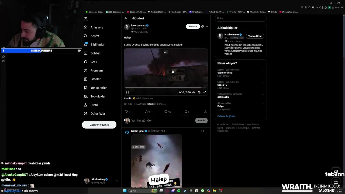The image size is (345, 194).
Task: Seek on the video progress bar
Action: (x=166, y=88)
